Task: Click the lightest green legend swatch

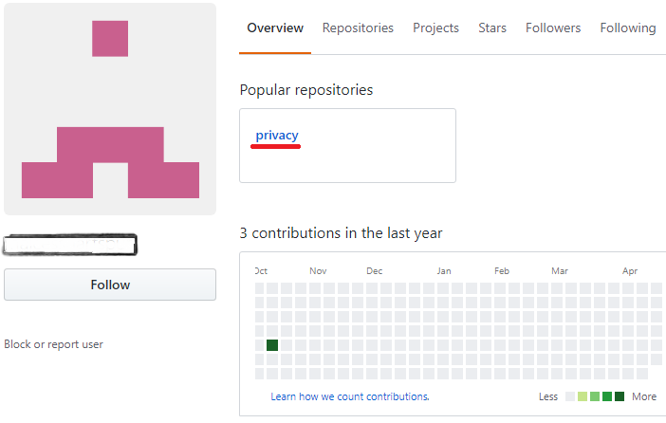Action: [x=583, y=396]
